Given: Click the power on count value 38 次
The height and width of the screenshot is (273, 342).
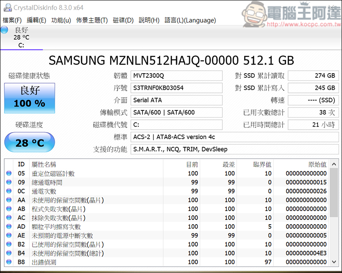Looking at the screenshot, I should tap(313, 112).
